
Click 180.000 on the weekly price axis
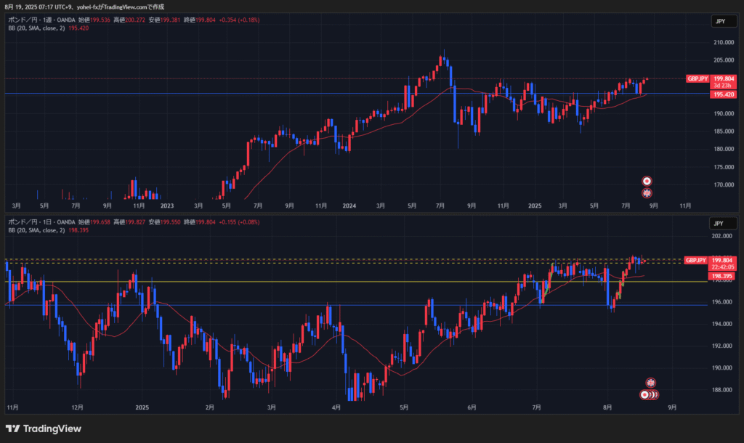724,149
